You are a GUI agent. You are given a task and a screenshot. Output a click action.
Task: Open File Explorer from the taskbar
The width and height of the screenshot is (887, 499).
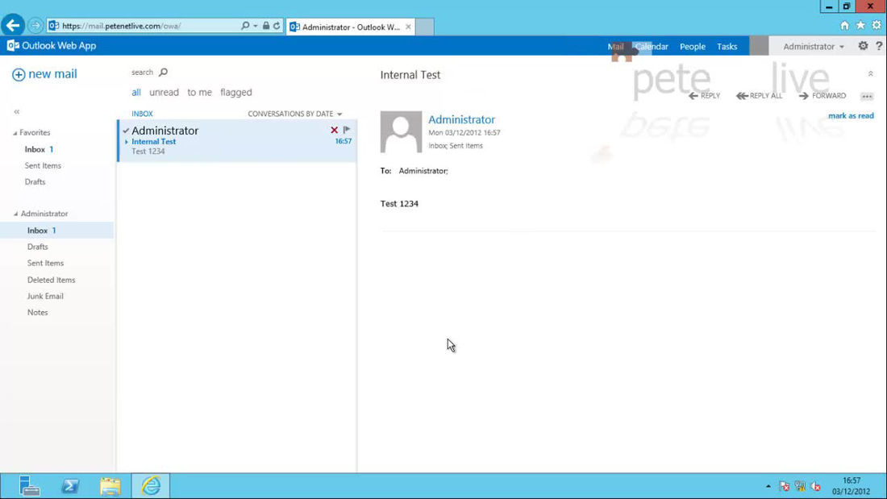(x=110, y=486)
